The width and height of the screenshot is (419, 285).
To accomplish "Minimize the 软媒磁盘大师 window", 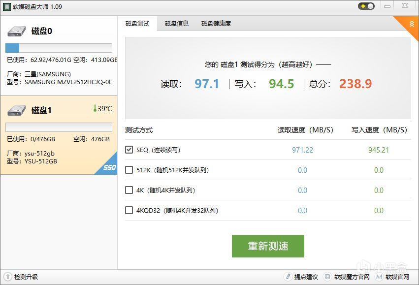I will [387, 6].
